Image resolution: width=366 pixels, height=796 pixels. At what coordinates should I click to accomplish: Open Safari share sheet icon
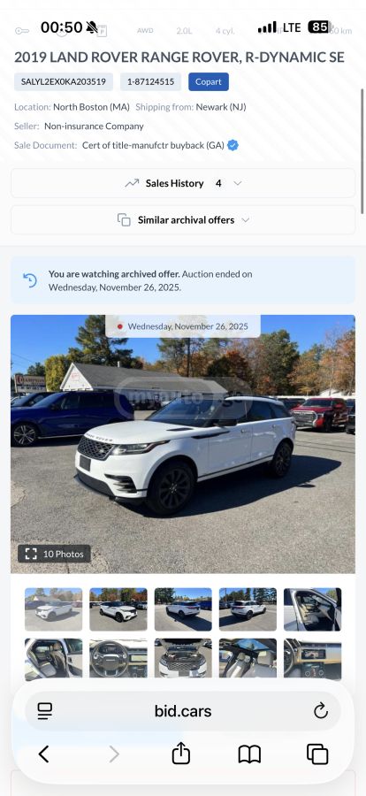click(180, 754)
